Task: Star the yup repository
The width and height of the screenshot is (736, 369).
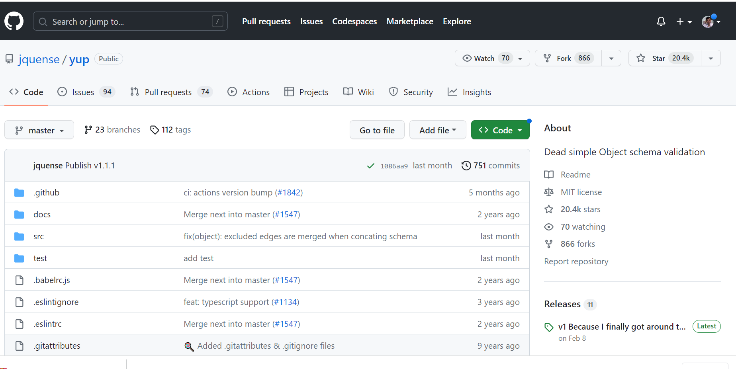Action: pyautogui.click(x=664, y=58)
